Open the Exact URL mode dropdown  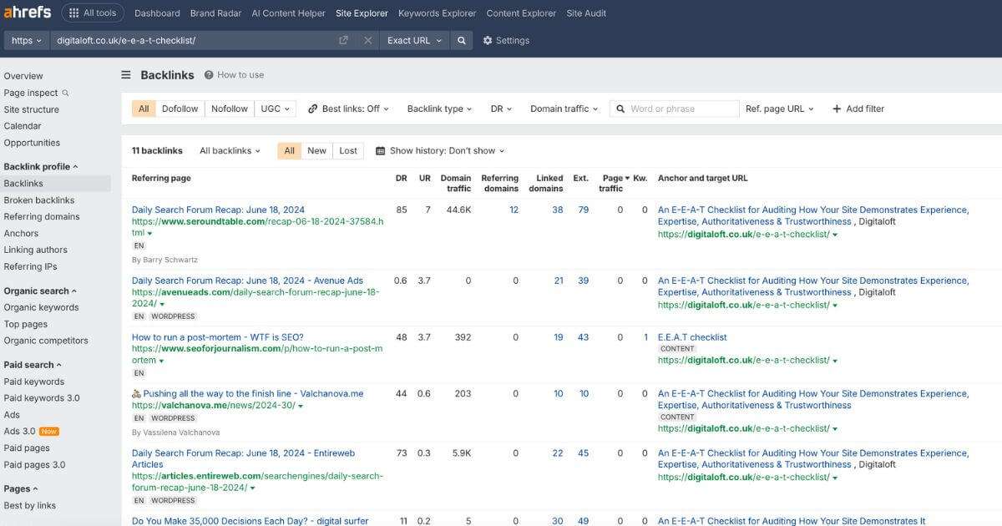tap(414, 40)
